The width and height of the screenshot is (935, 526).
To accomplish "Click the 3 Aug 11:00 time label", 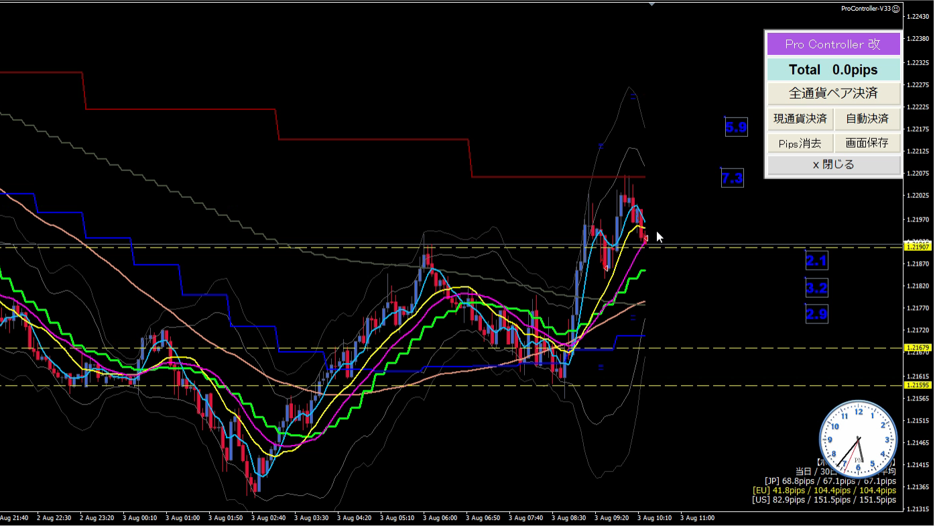I will click(x=696, y=518).
